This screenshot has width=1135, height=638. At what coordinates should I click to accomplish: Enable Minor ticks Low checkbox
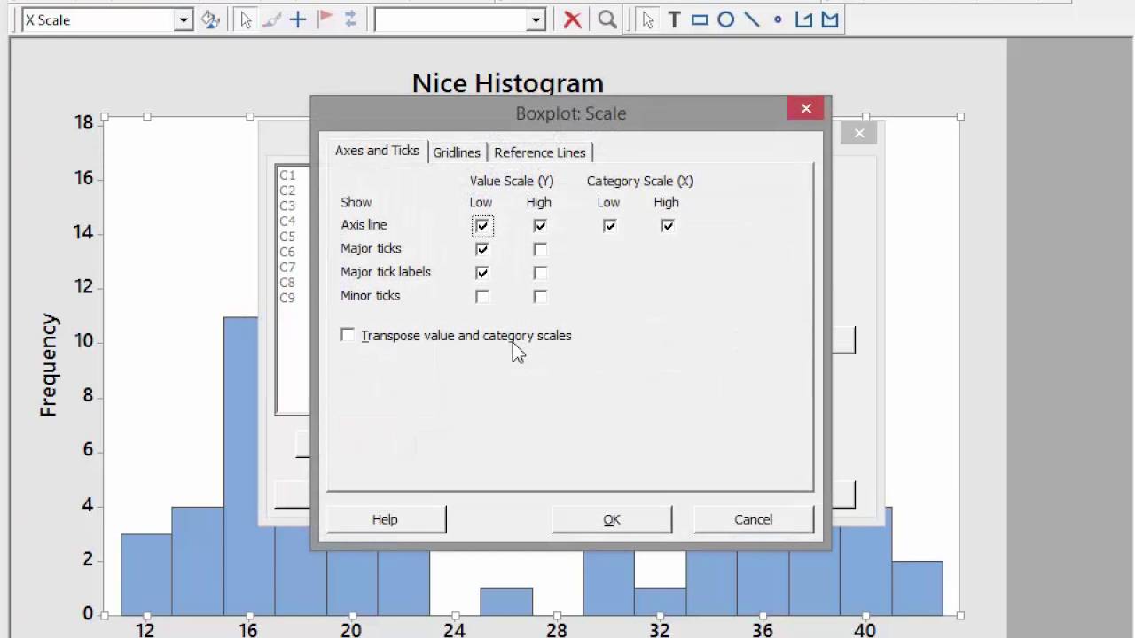coord(482,296)
